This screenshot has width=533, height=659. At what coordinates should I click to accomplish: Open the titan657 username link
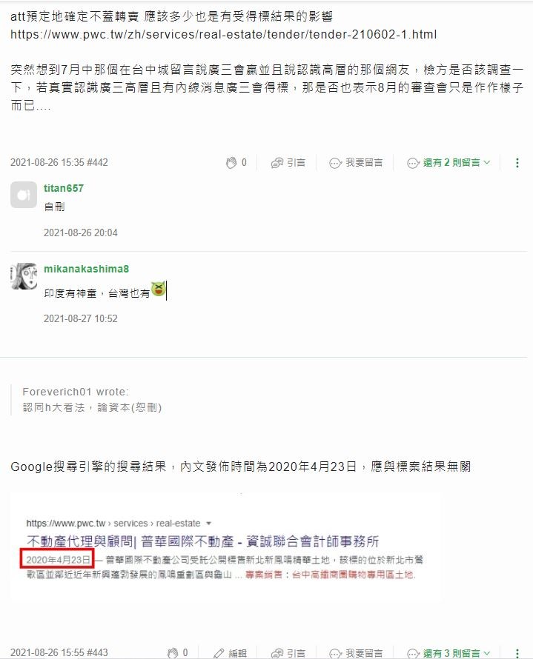click(x=64, y=188)
